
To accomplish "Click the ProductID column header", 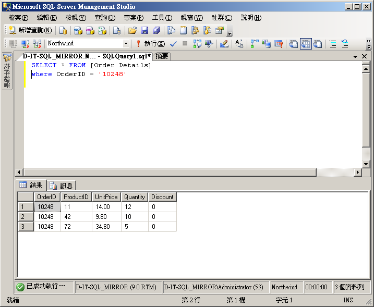I will pos(76,197).
